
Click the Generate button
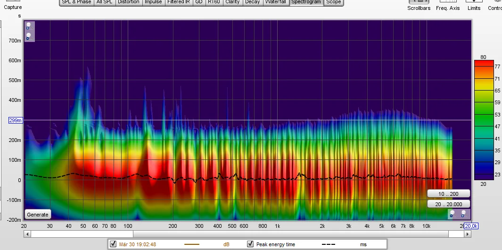pyautogui.click(x=37, y=215)
